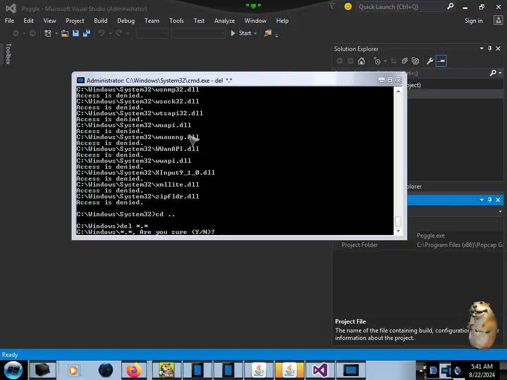Click Collapse All in Solution Explorer
Viewport: 507px width, 380px height.
404,61
